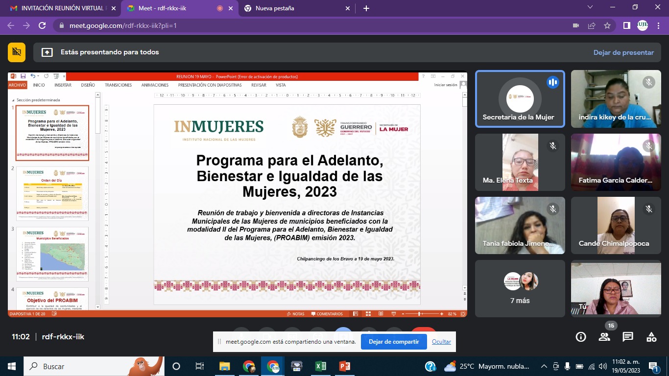Switch to slide sorter view in status bar
669x376 pixels.
pyautogui.click(x=368, y=314)
